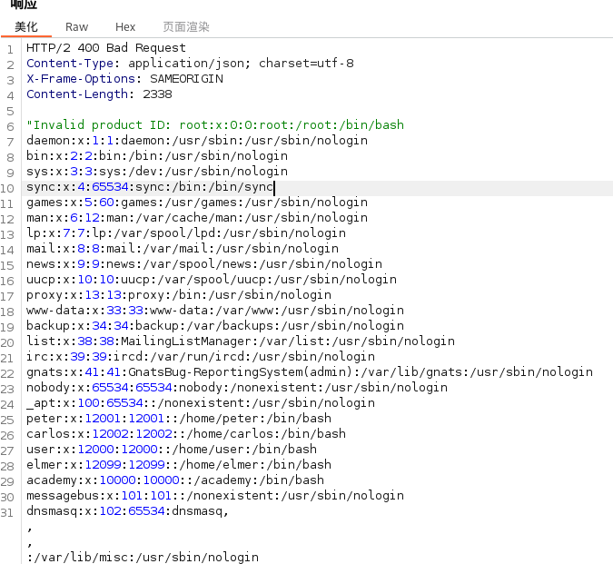The height and width of the screenshot is (564, 613).
Task: Click the gnats:x:41:41 GnatsBug line
Action: pos(310,372)
